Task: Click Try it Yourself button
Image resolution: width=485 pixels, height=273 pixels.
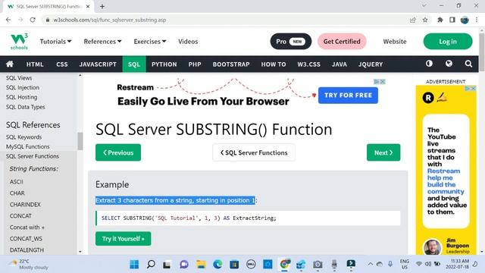Action: [x=123, y=239]
